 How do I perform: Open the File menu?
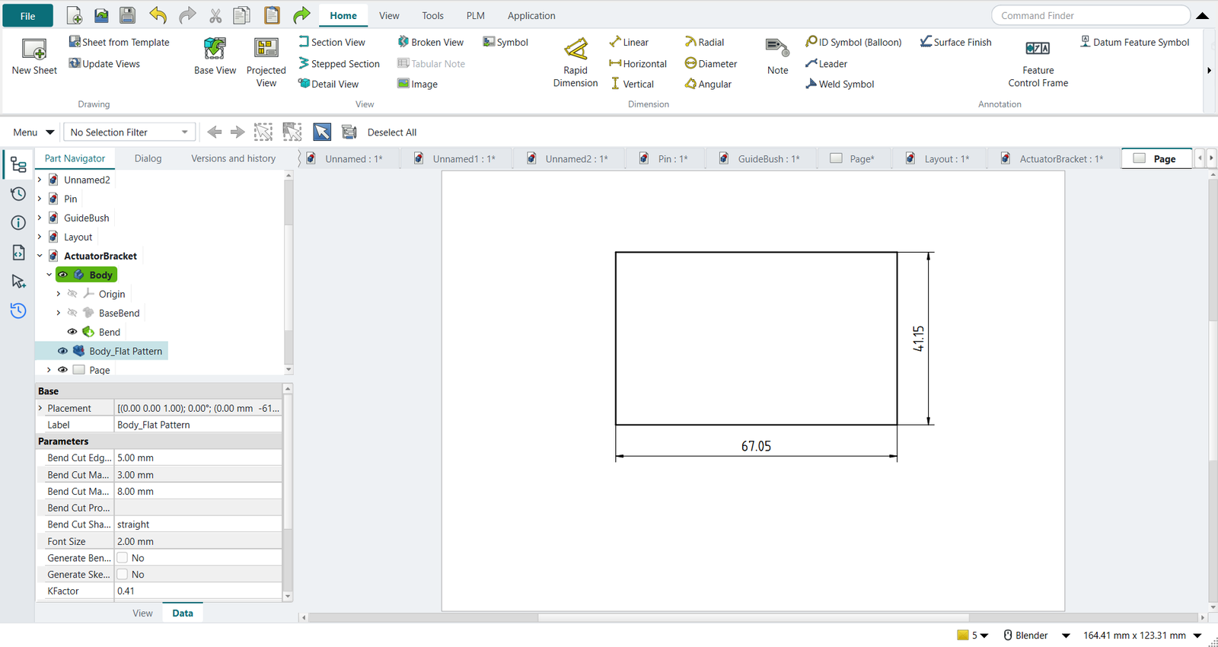pyautogui.click(x=27, y=16)
